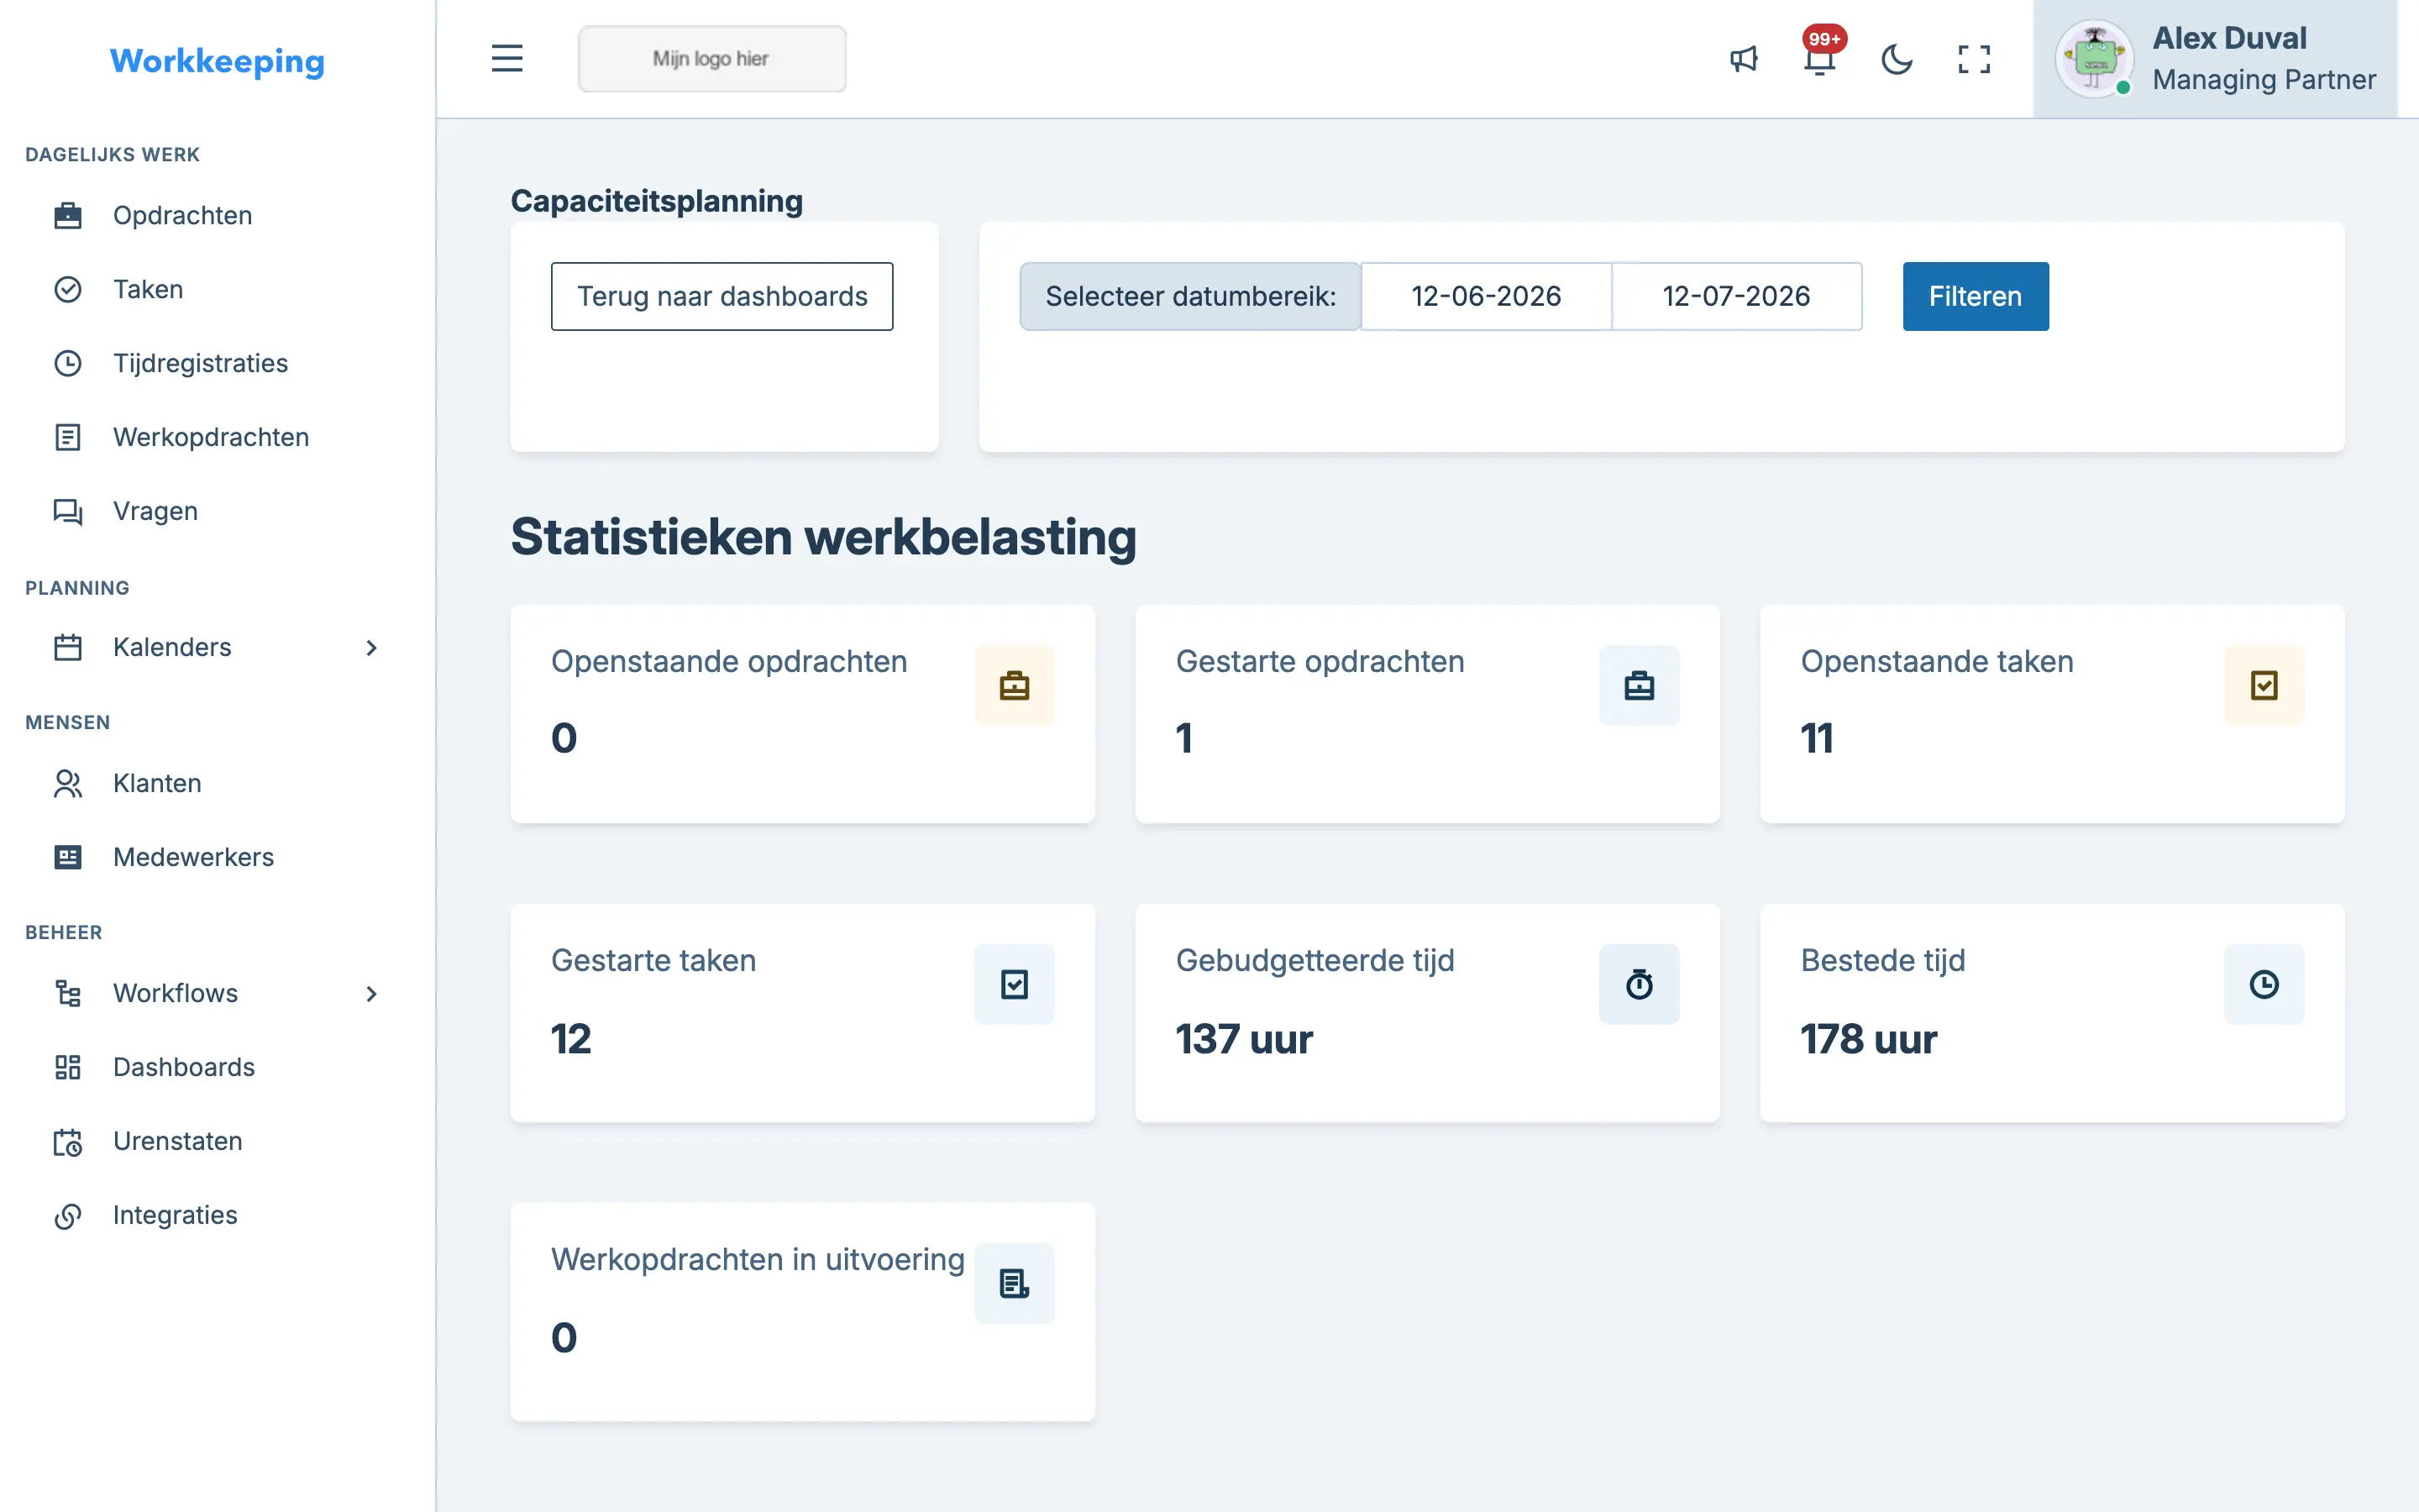This screenshot has height=1512, width=2419.
Task: Click the Integraties link icon
Action: [x=68, y=1216]
